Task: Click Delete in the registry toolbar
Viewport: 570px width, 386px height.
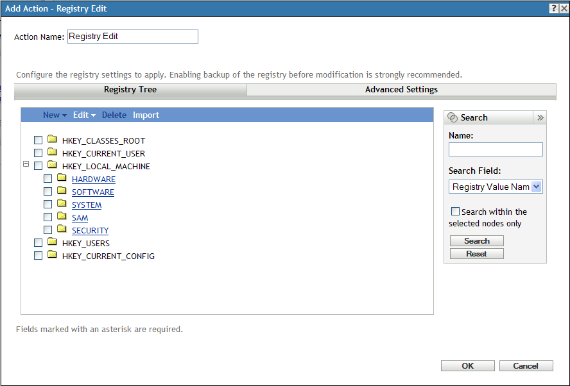Action: pos(114,115)
